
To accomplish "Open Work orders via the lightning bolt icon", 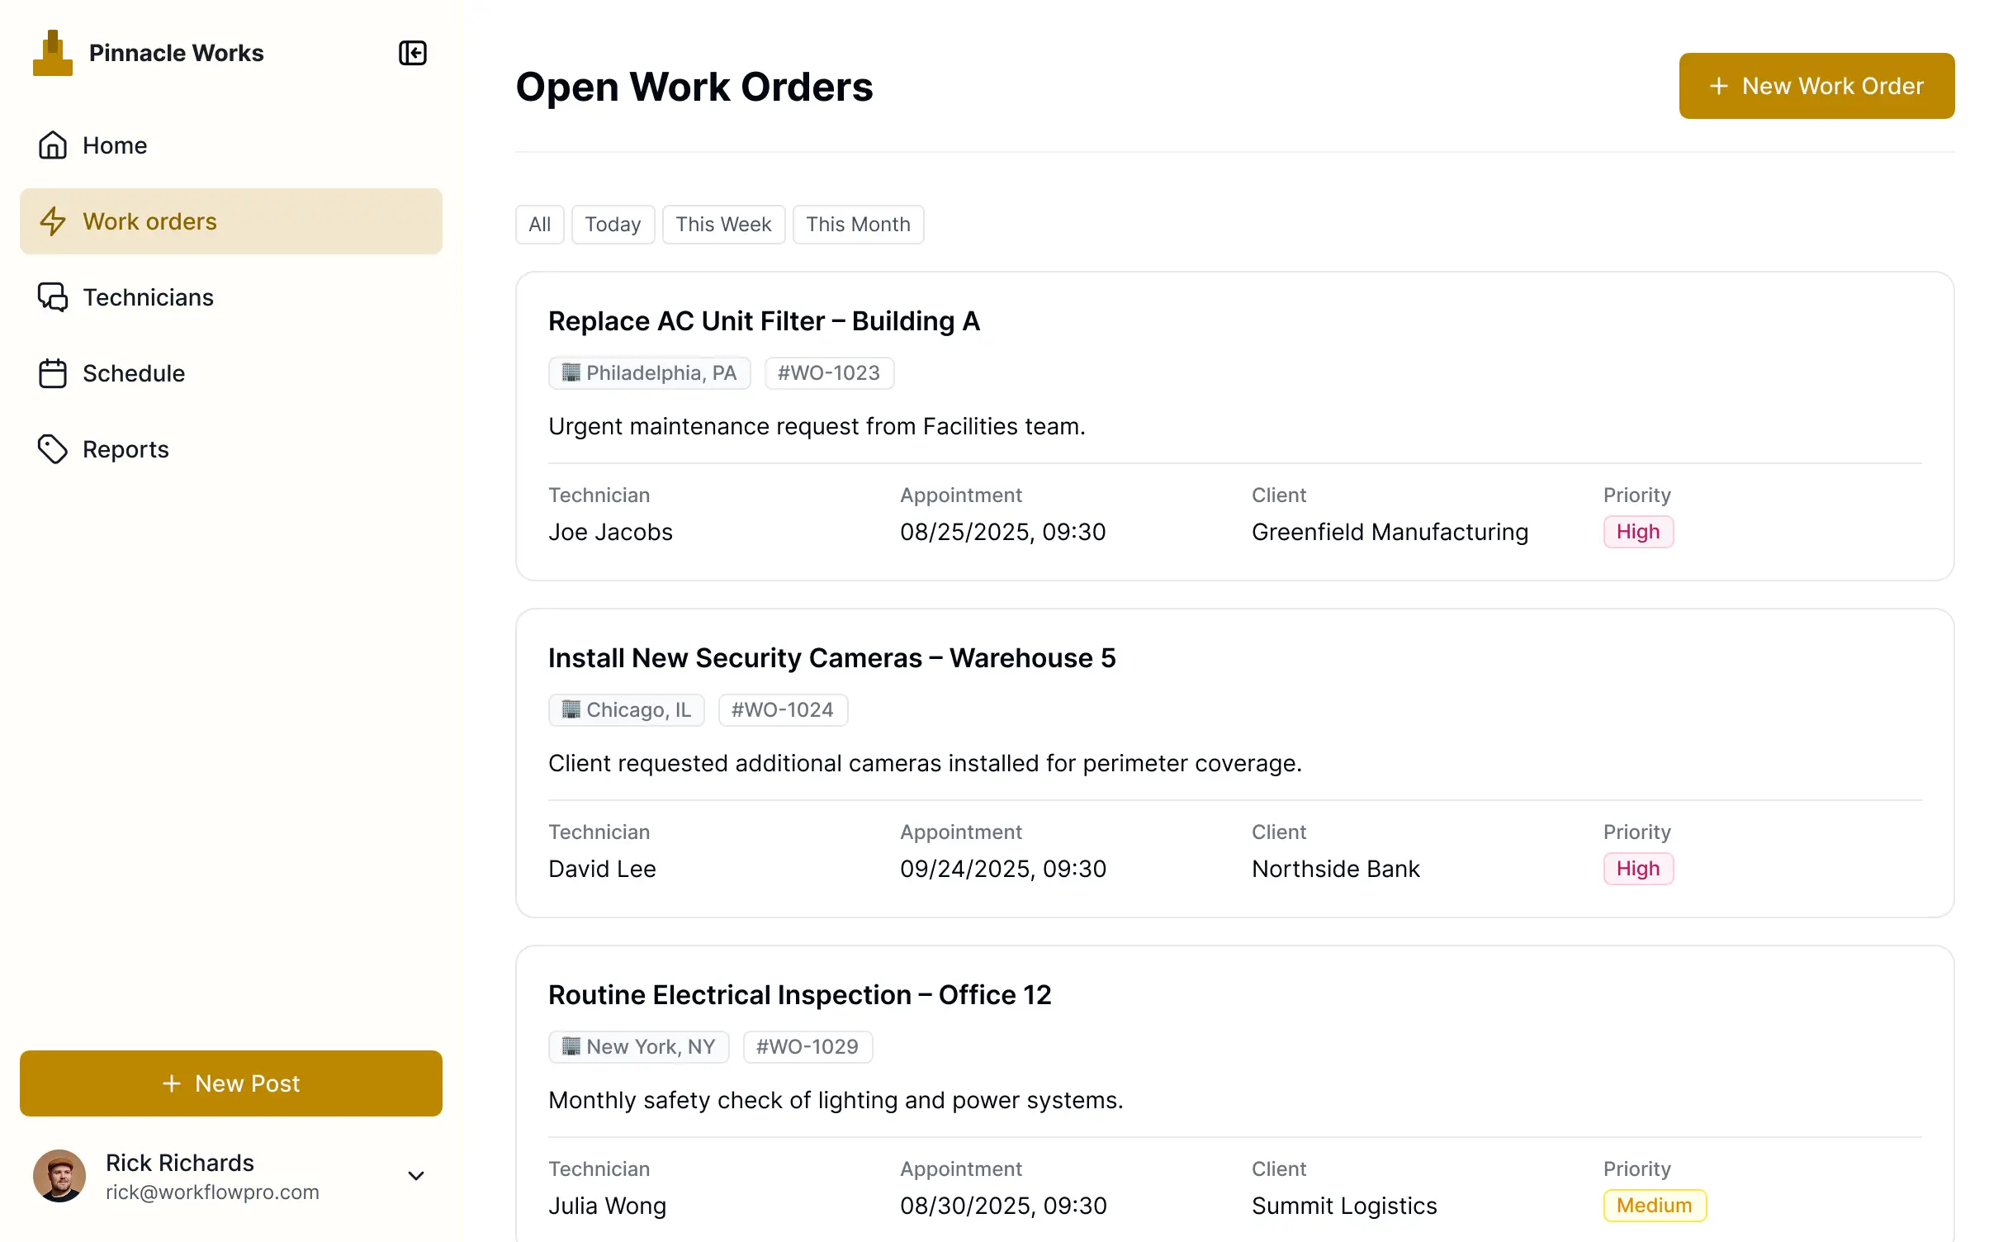I will [54, 221].
